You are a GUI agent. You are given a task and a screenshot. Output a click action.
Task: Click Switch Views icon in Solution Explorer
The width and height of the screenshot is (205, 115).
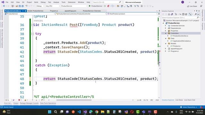pyautogui.click(x=172, y=14)
